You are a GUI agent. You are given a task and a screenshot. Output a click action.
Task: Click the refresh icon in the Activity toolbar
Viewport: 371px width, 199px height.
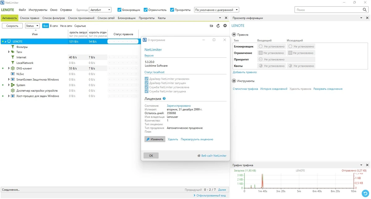(x=218, y=26)
